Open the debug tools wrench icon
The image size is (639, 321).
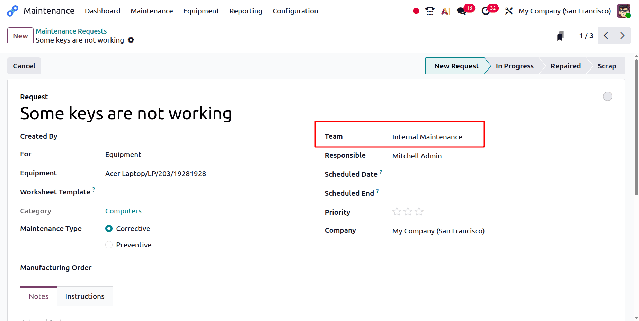[x=509, y=11]
